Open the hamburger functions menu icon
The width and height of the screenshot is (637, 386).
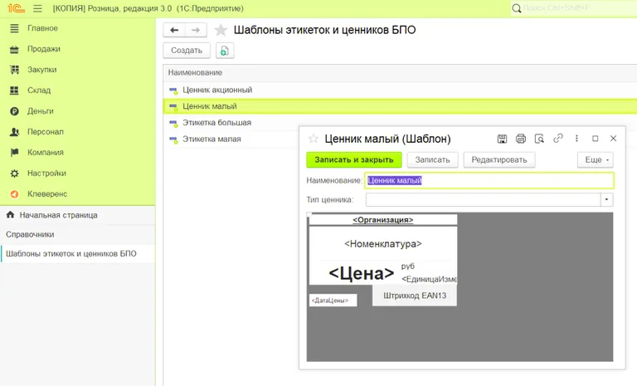(37, 8)
